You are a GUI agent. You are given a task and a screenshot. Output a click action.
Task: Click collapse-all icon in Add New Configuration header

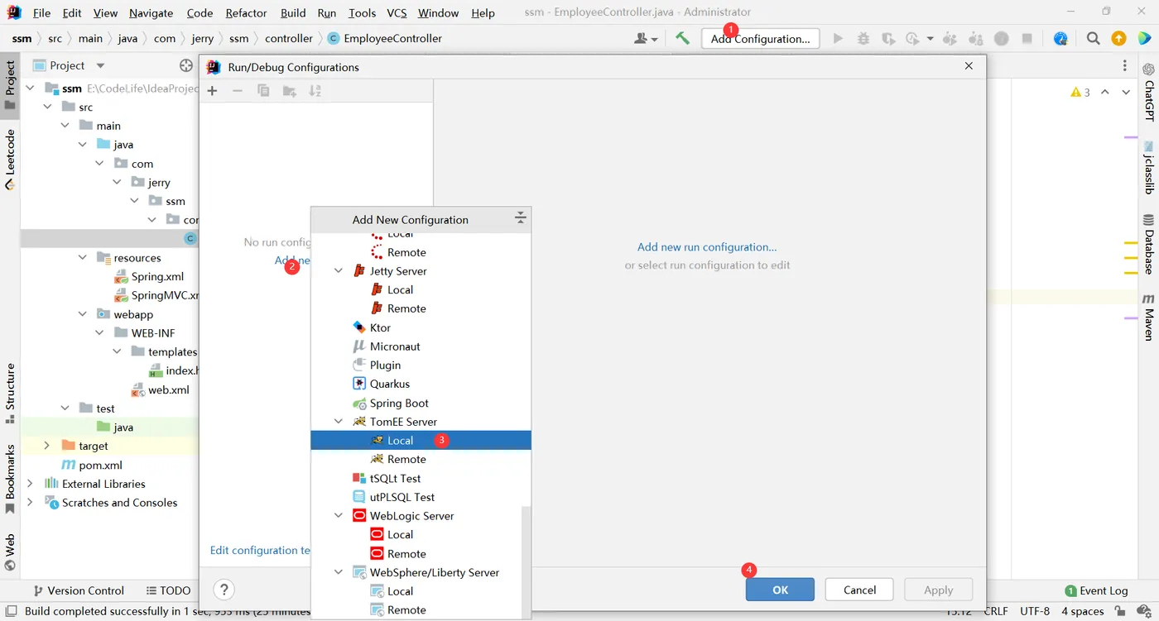click(x=520, y=218)
